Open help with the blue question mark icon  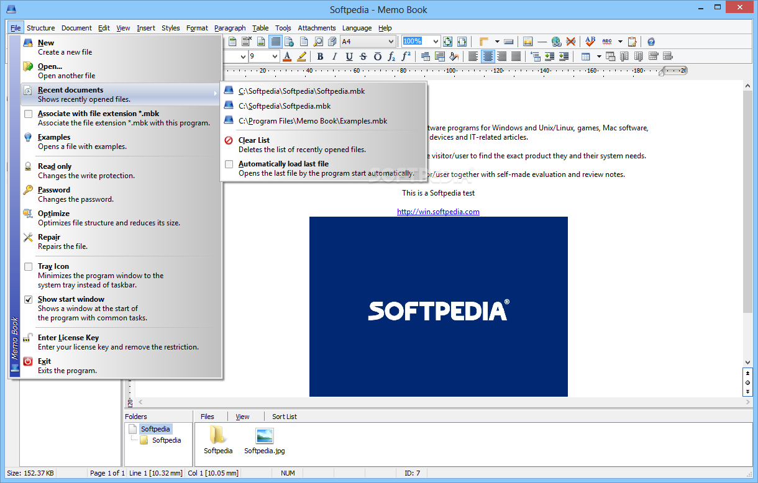click(x=651, y=42)
